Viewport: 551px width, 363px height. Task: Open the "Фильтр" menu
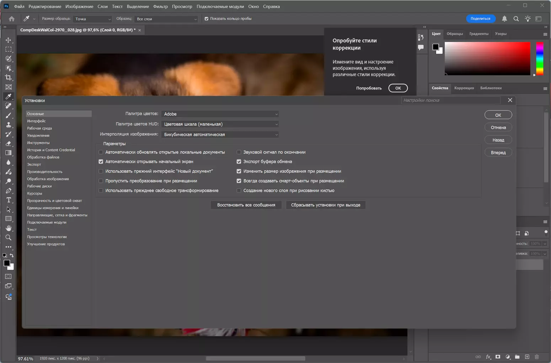160,6
